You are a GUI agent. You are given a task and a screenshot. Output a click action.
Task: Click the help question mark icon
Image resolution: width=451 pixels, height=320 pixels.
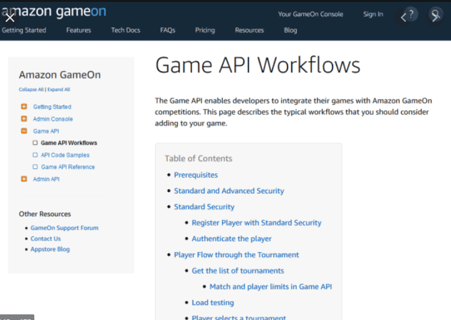pyautogui.click(x=409, y=16)
